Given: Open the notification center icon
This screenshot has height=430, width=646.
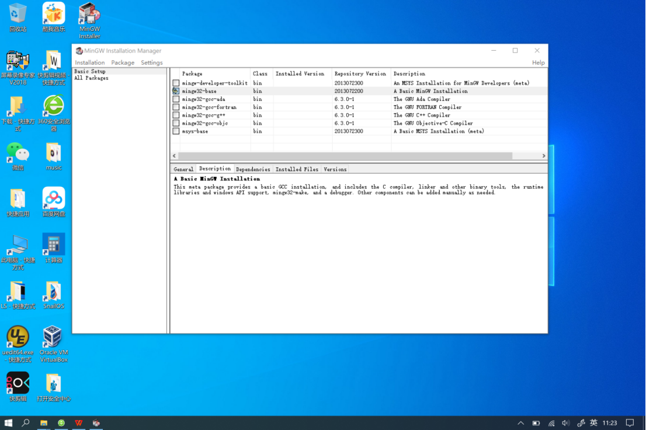Looking at the screenshot, I should pos(630,422).
